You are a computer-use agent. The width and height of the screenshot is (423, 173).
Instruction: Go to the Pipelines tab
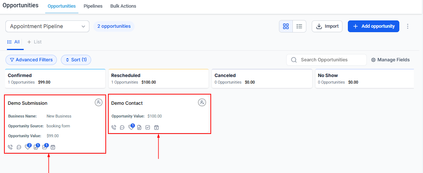(93, 6)
